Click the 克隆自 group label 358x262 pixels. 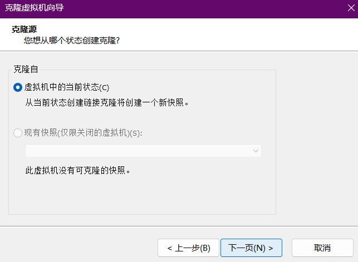coord(26,69)
